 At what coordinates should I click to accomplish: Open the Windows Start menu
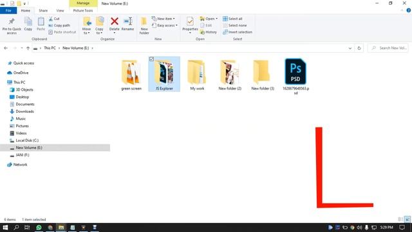coord(5,227)
